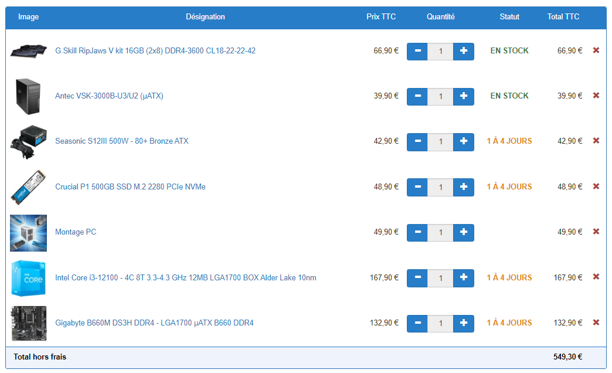The width and height of the screenshot is (612, 373).
Task: Click quantity field for Montage PC
Action: [x=440, y=232]
